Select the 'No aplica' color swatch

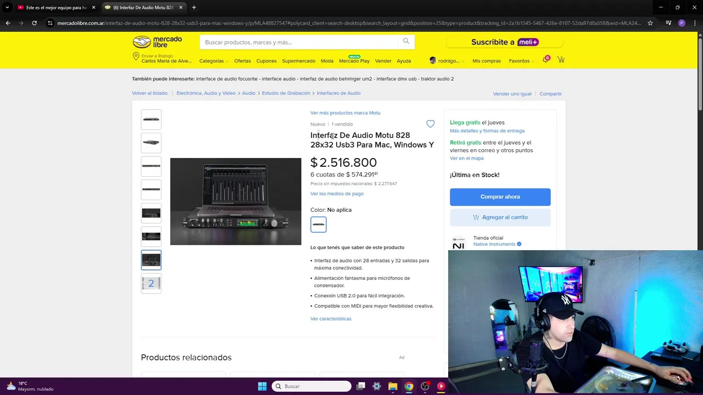point(319,224)
